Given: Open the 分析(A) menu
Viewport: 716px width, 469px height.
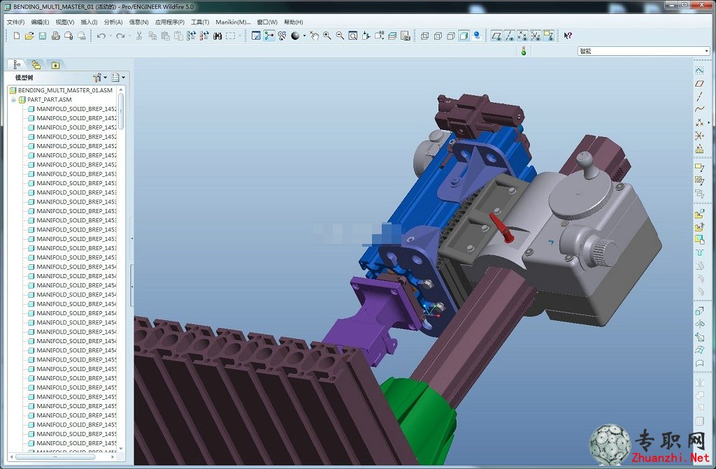Looking at the screenshot, I should [113, 22].
